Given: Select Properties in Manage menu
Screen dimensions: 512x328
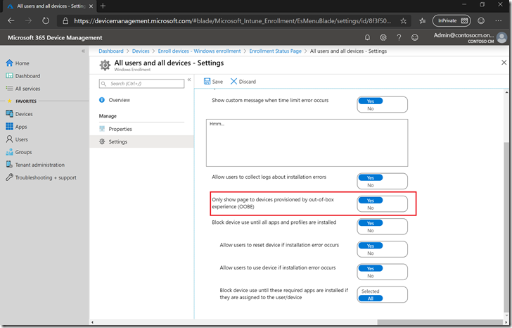Looking at the screenshot, I should pyautogui.click(x=120, y=129).
